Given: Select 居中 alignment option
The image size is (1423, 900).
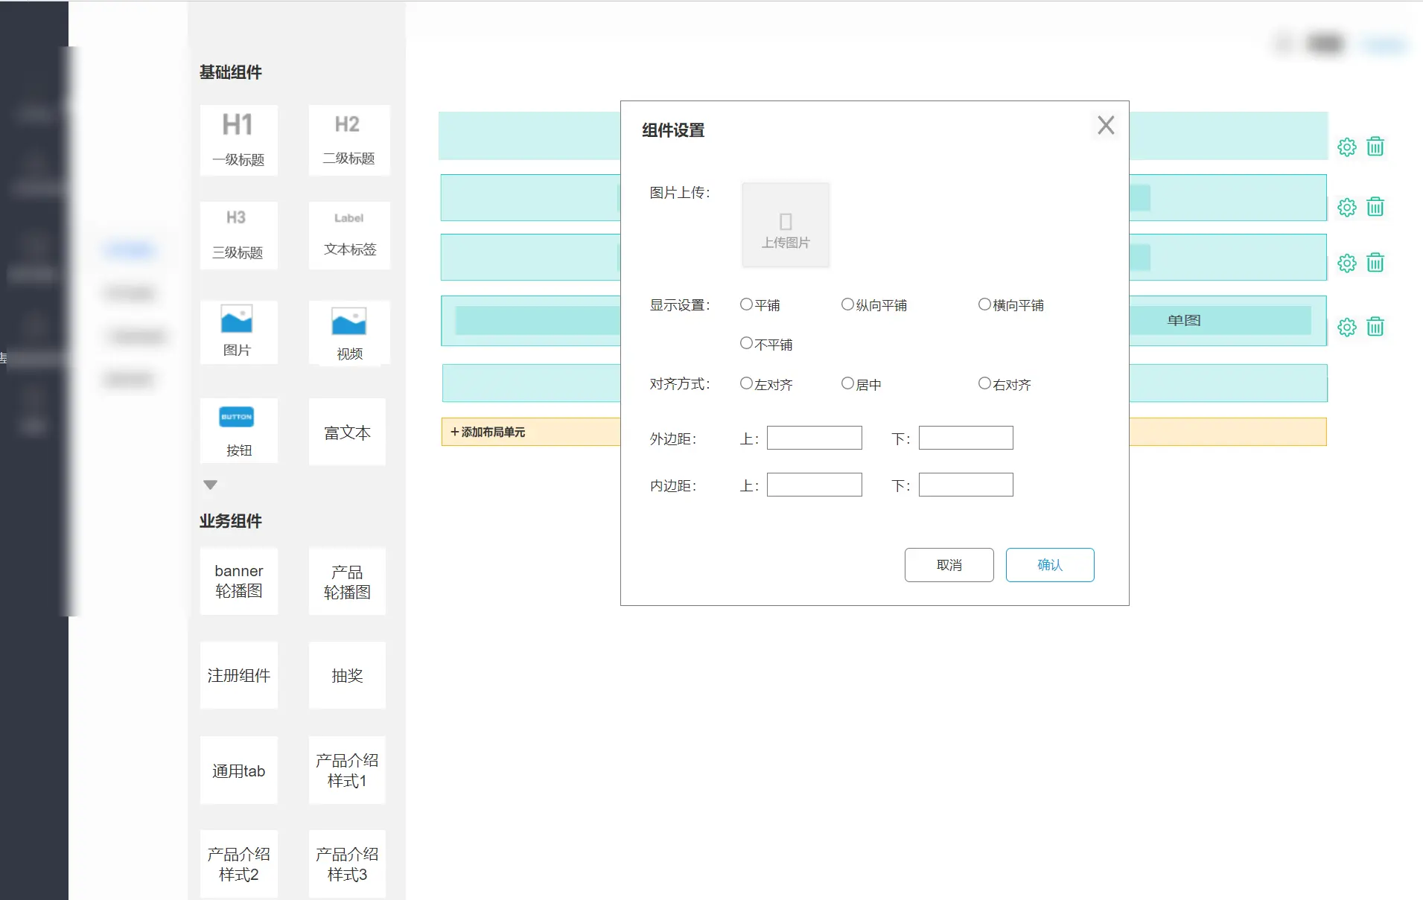Looking at the screenshot, I should tap(847, 383).
